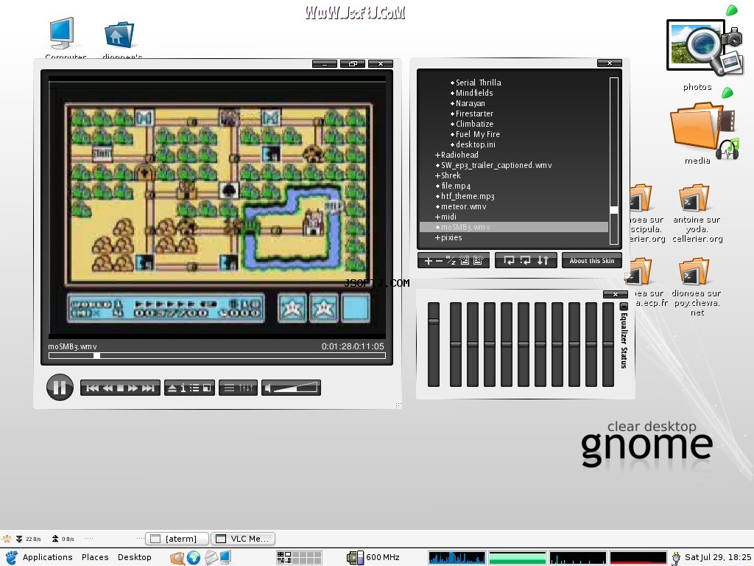Click the equalizer preamp slider
754x566 pixels.
(434, 345)
